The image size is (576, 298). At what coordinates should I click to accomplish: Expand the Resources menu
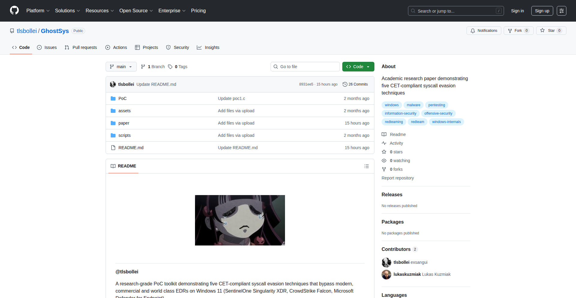pyautogui.click(x=100, y=11)
